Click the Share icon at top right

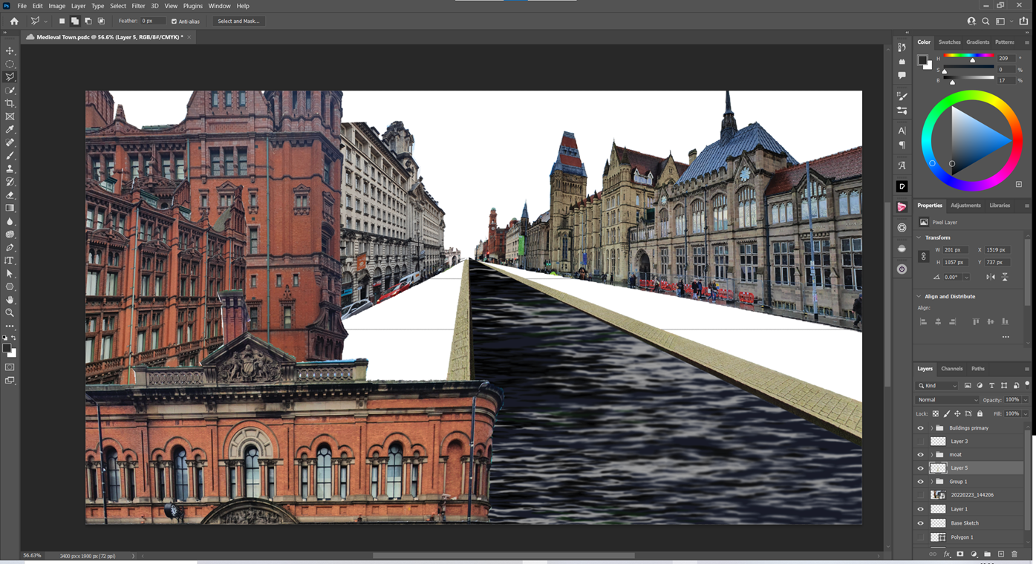click(1023, 22)
